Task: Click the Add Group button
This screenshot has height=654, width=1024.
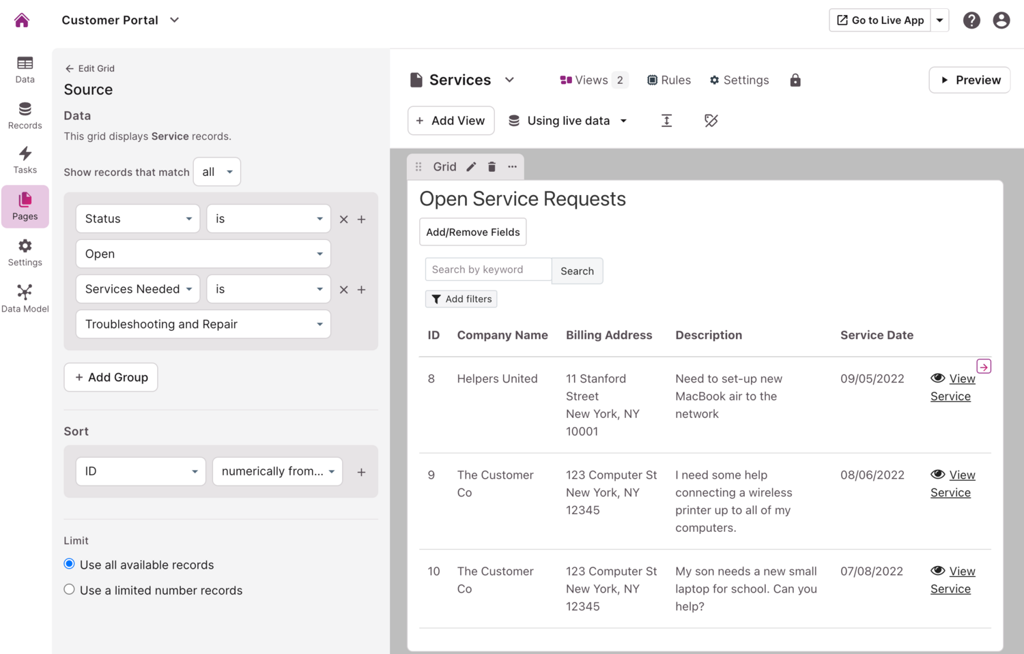Action: [x=111, y=377]
